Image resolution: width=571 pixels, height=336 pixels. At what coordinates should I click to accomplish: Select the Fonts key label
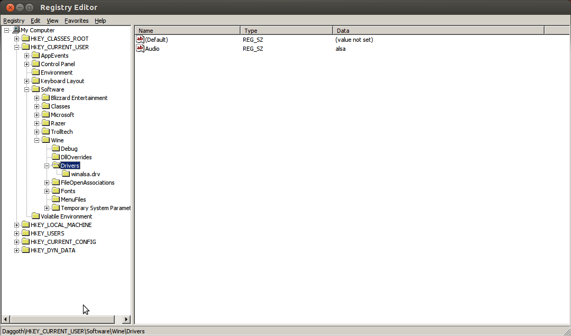[68, 191]
